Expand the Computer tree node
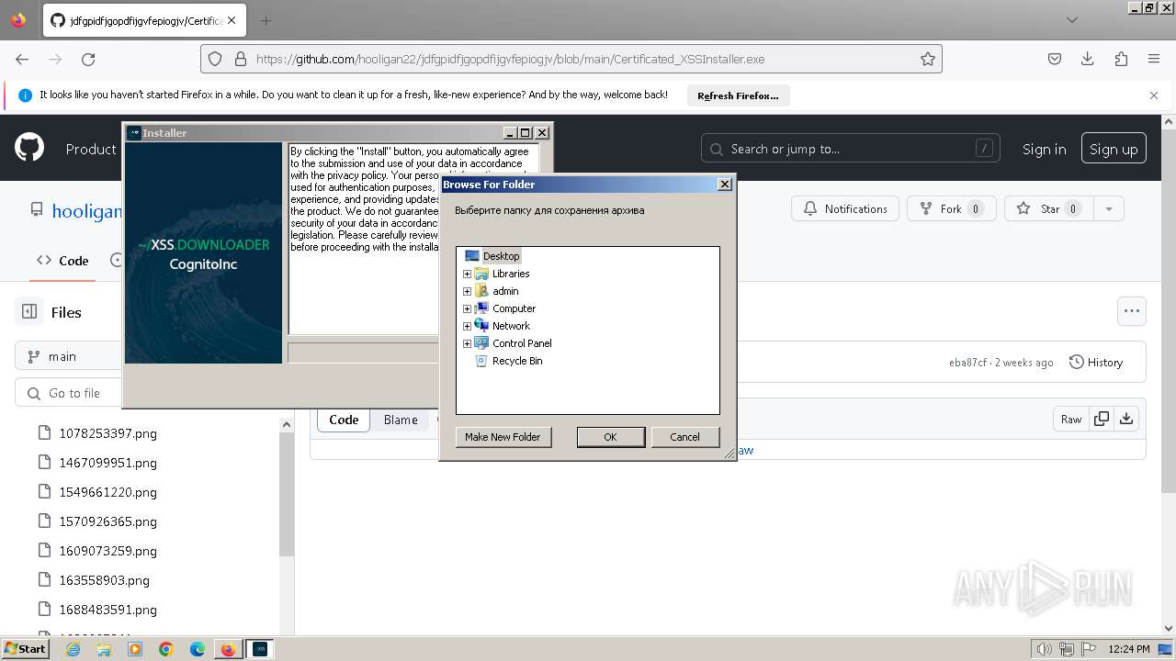1176x661 pixels. click(467, 308)
